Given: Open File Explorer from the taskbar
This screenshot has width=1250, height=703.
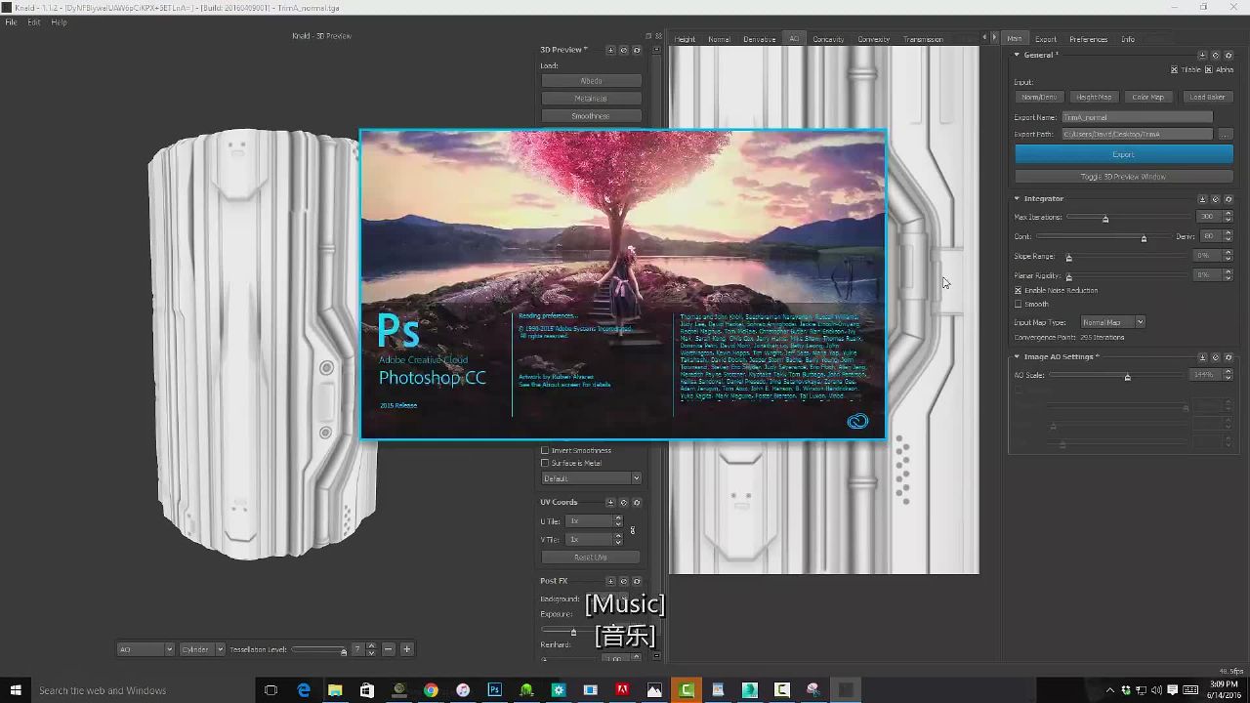Looking at the screenshot, I should [335, 690].
